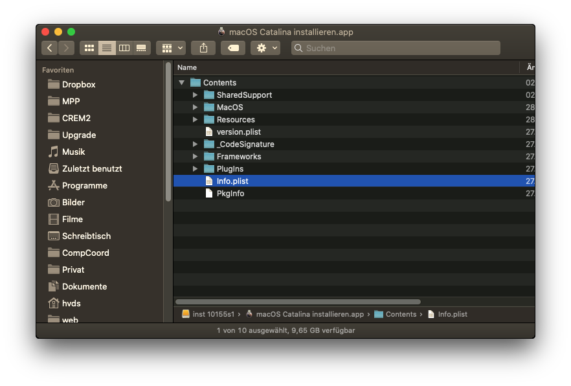571x386 pixels.
Task: Click macOS Catalina installieren.app in path bar
Action: coord(305,314)
